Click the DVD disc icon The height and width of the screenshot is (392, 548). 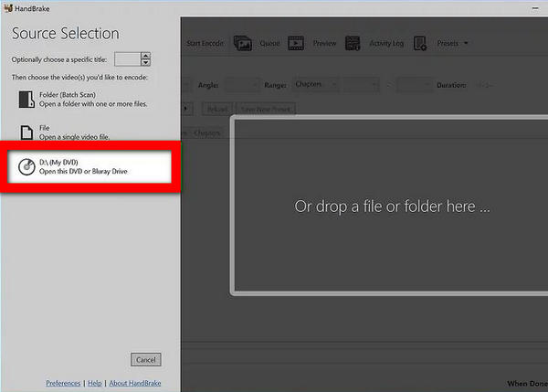click(26, 167)
